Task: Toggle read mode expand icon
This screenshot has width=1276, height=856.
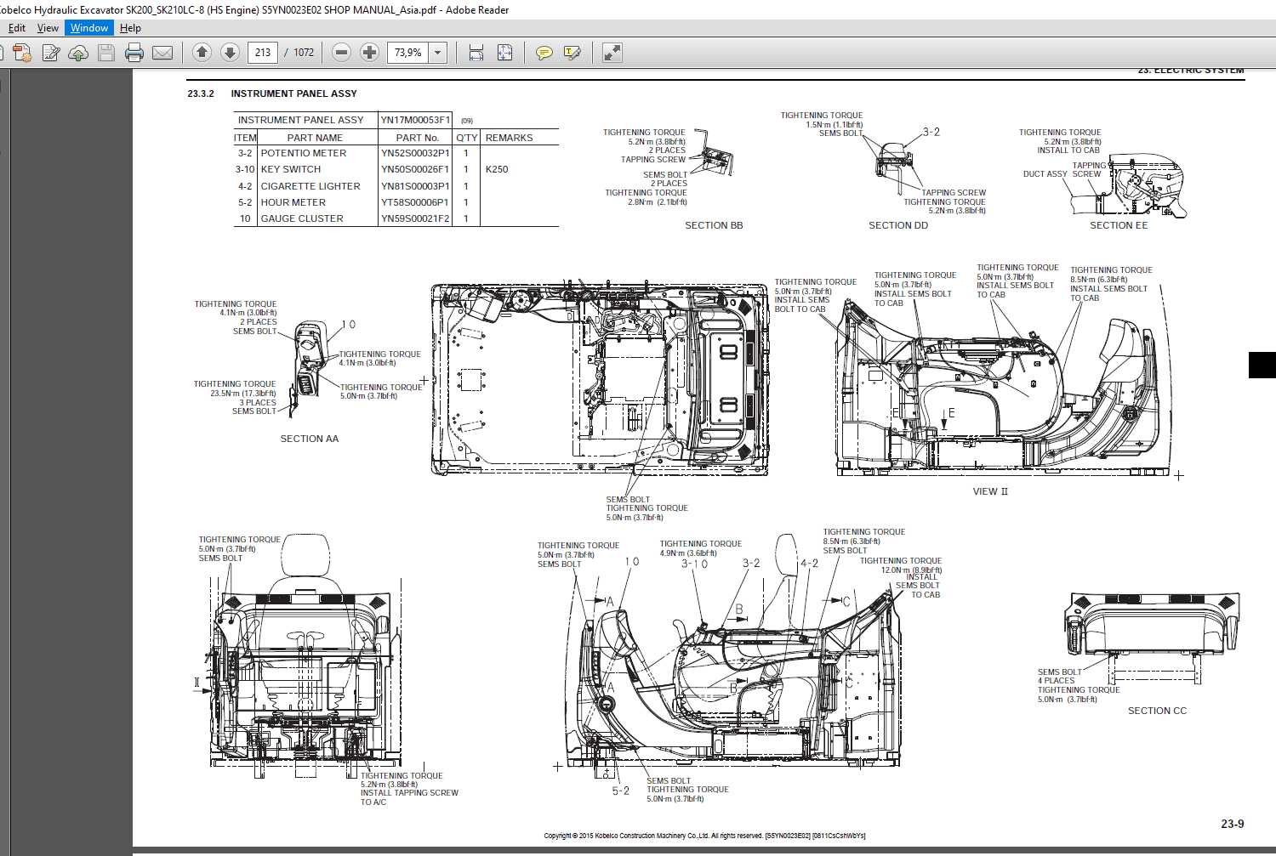Action: click(x=612, y=53)
